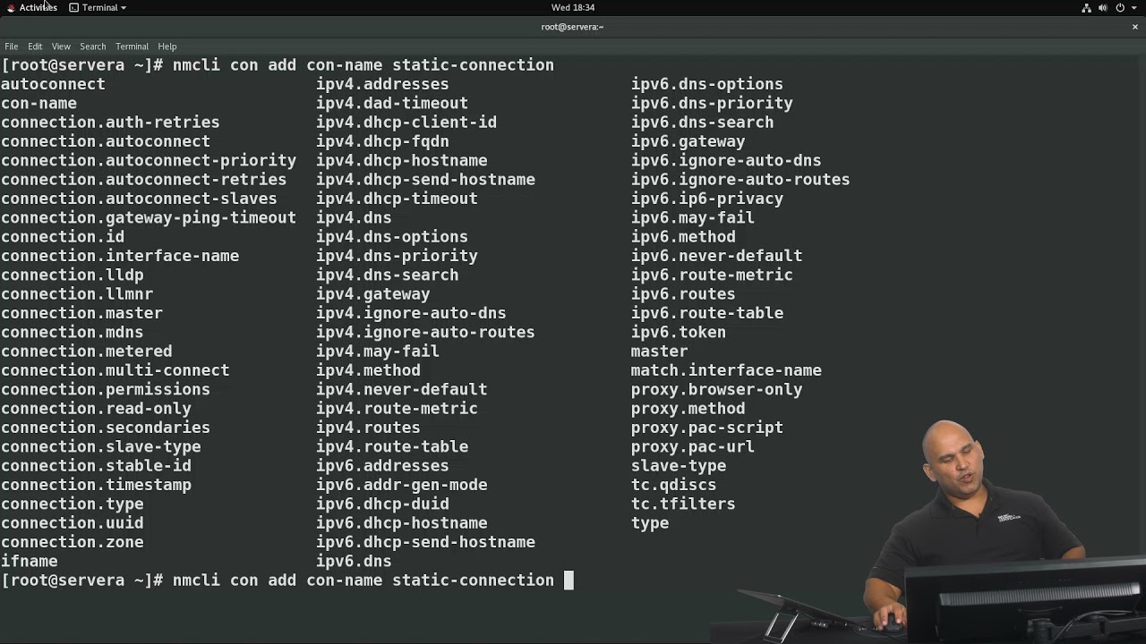The height and width of the screenshot is (644, 1146).
Task: Click the power icon in top bar
Action: tap(1119, 7)
